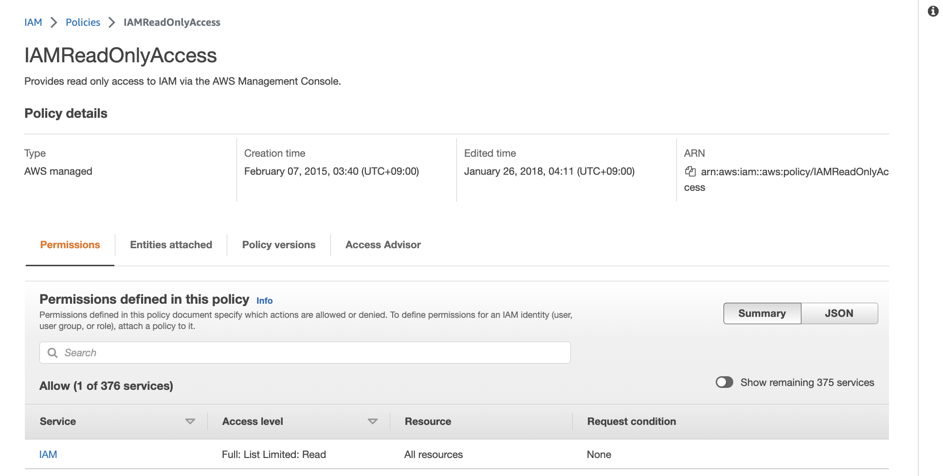Open the Service column sort dropdown
943x476 pixels.
190,421
